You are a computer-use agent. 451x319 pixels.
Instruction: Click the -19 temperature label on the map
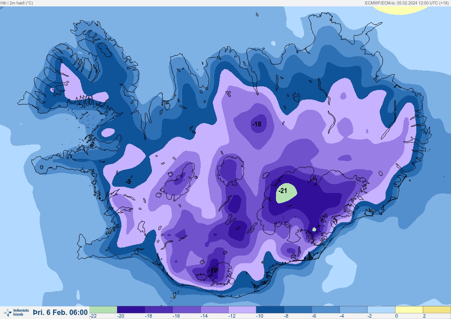[x=213, y=270]
